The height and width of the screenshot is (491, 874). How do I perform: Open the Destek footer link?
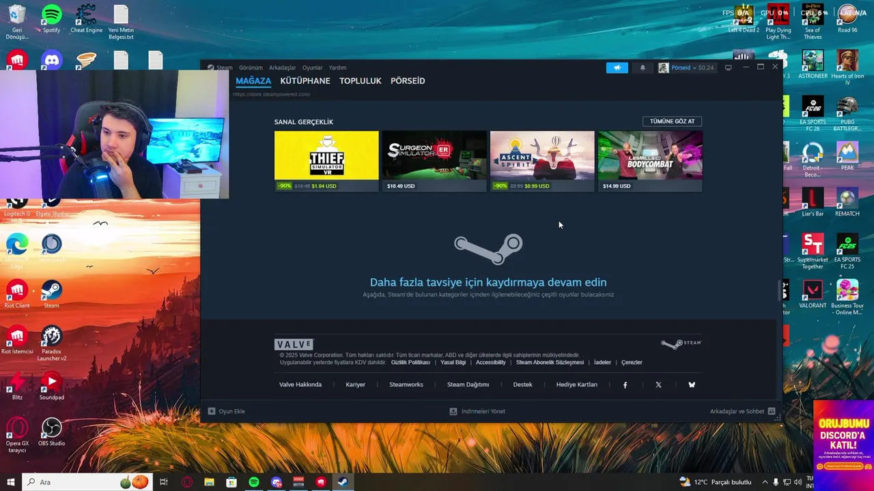pyautogui.click(x=522, y=385)
